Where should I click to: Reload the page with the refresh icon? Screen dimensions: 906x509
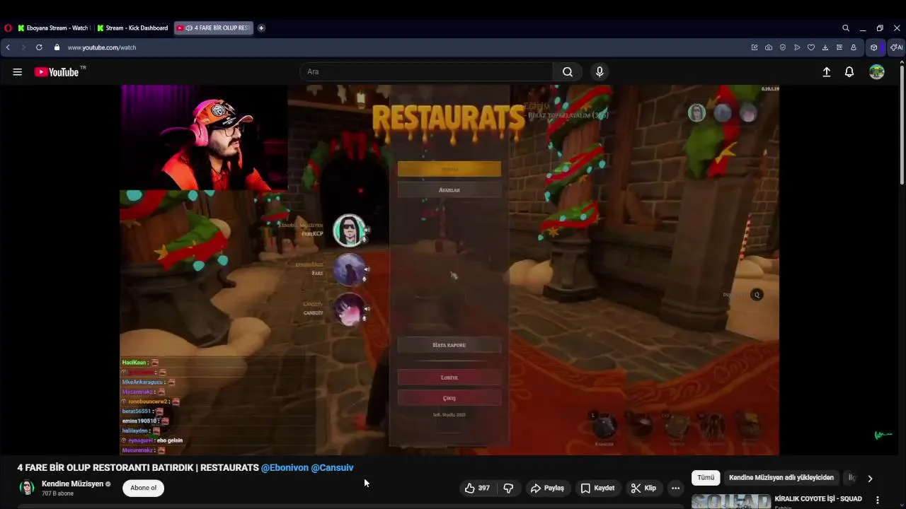click(39, 47)
